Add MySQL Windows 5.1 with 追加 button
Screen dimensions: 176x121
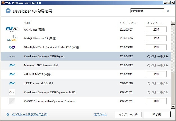coord(156,38)
